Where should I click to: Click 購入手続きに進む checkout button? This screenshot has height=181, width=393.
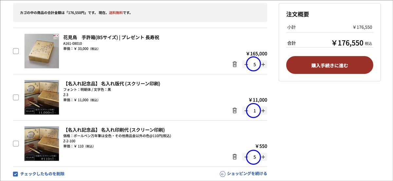tap(329, 65)
